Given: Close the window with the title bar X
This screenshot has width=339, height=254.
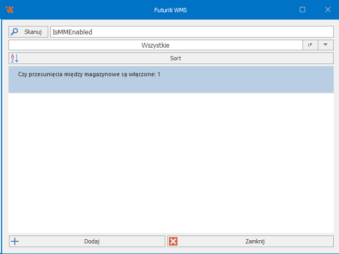Looking at the screenshot, I should 327,10.
